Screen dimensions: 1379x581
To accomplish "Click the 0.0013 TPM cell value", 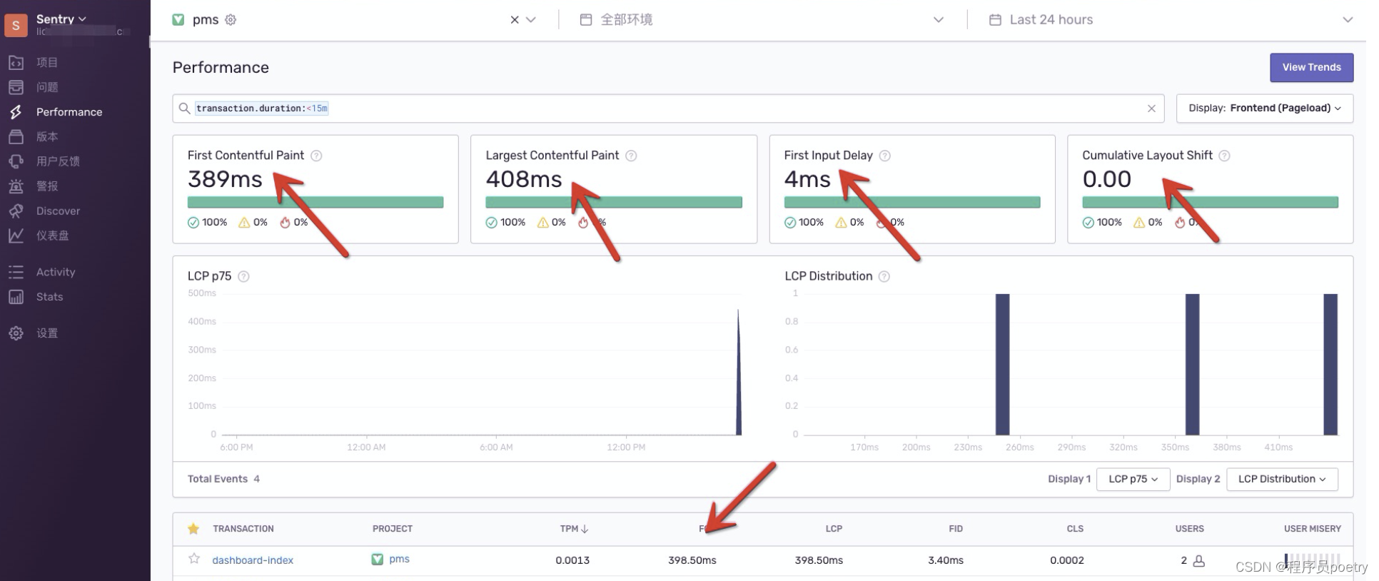I will 572,560.
